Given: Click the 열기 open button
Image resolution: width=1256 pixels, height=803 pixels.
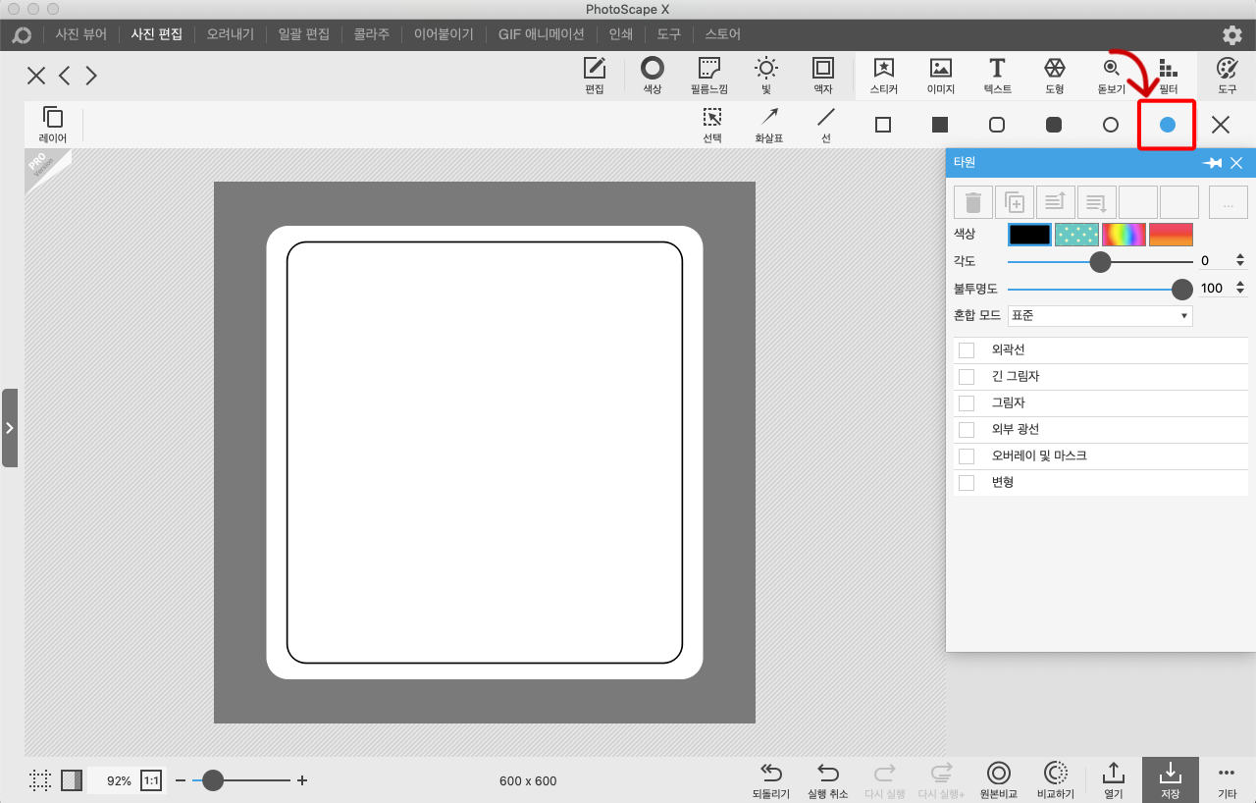Looking at the screenshot, I should pyautogui.click(x=1113, y=780).
